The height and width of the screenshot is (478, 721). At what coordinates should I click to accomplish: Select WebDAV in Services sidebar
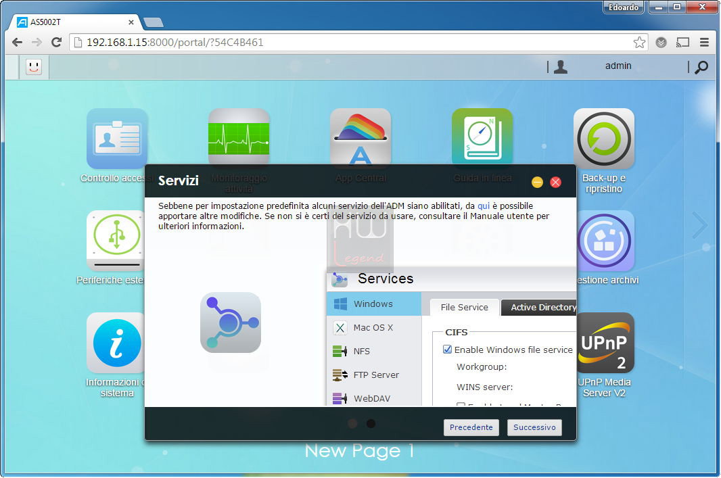374,398
